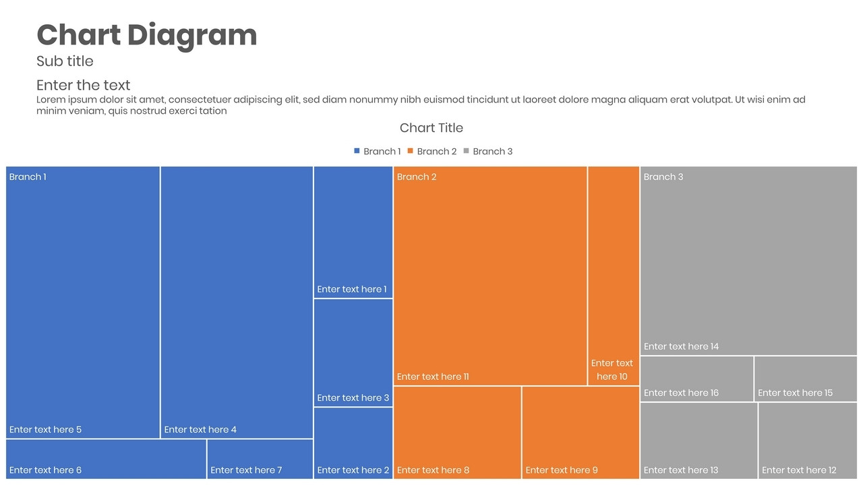Click the blue Branch 1 legend swatch

click(x=357, y=151)
